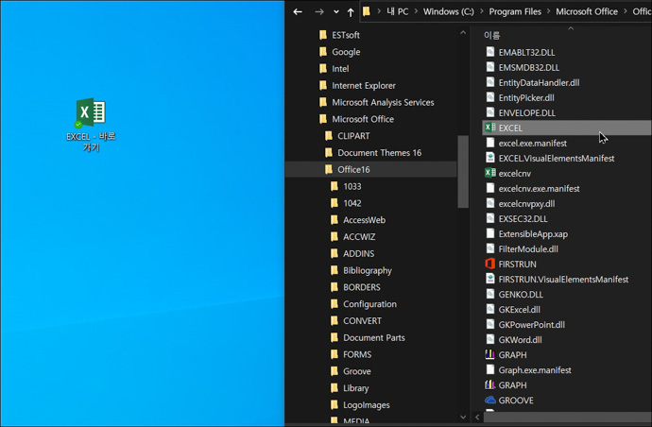The width and height of the screenshot is (652, 427).
Task: Select excelcnvpxy.dll file icon
Action: pos(490,203)
